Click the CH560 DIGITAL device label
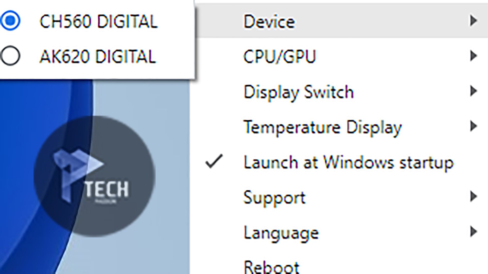The width and height of the screenshot is (488, 274). 99,21
